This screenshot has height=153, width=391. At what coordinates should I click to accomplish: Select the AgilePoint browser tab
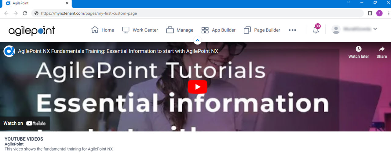tap(36, 3)
